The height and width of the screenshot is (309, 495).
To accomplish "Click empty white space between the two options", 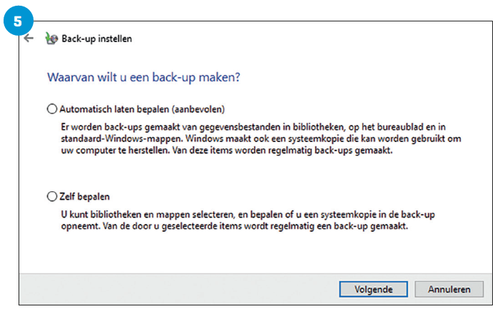I will tap(252, 174).
